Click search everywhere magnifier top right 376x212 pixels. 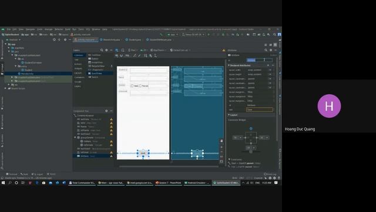(274, 35)
